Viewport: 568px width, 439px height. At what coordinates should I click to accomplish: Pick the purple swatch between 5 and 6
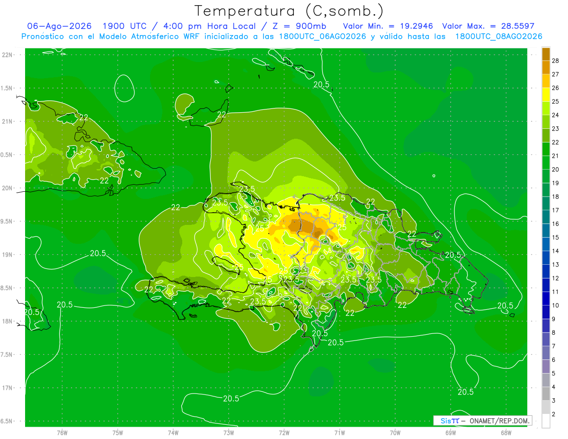(x=546, y=367)
